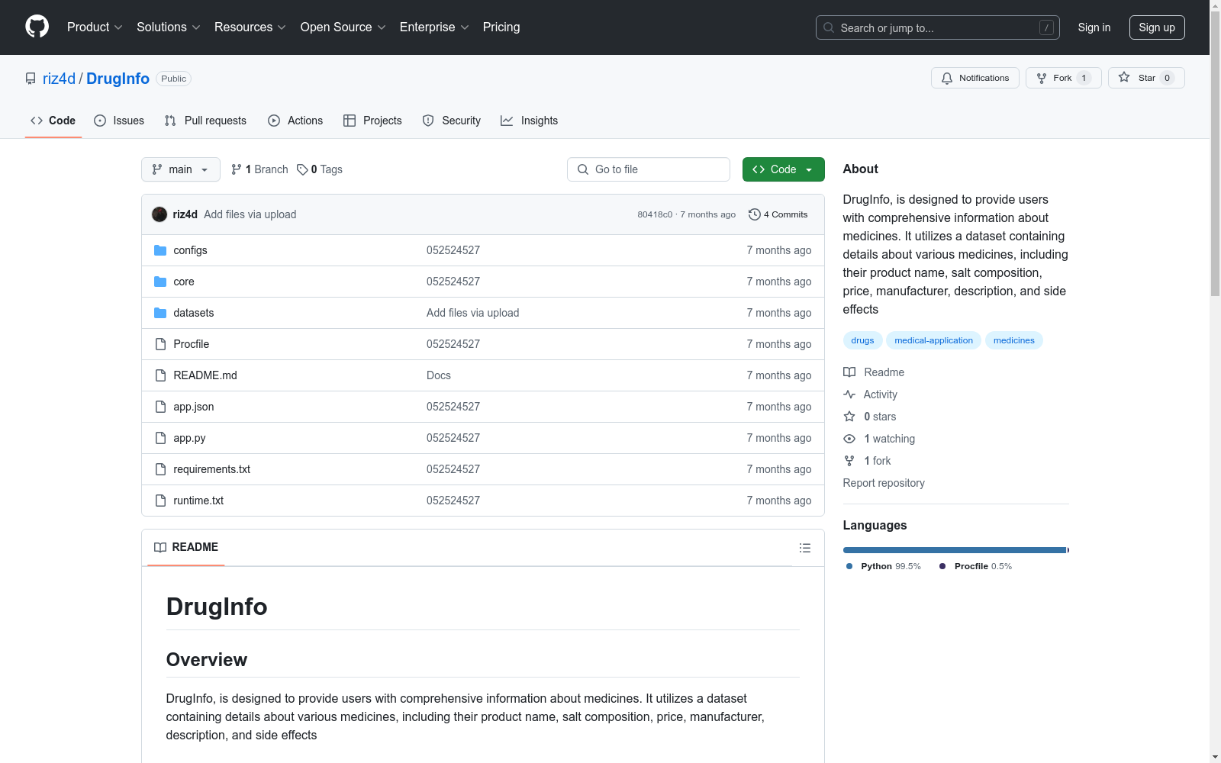Click the fork icon beside 1 fork
Image resolution: width=1221 pixels, height=763 pixels.
849,461
